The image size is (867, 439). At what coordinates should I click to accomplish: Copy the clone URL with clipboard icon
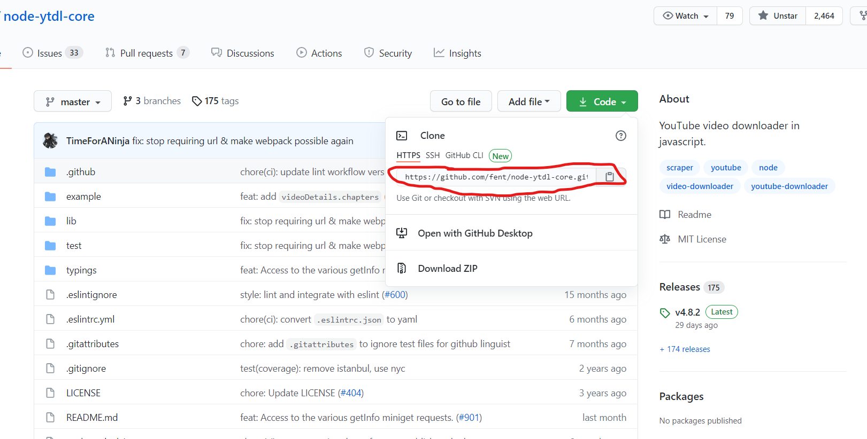610,177
